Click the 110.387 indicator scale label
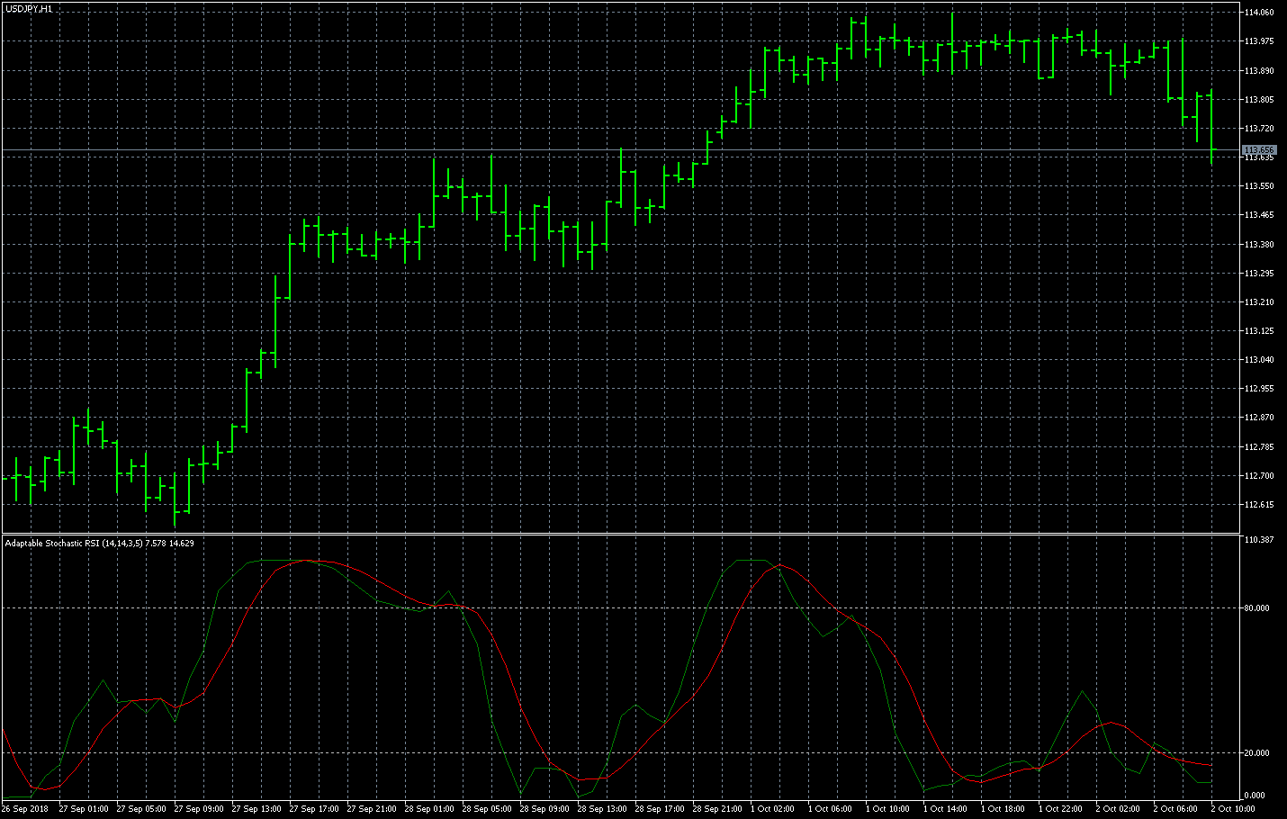The image size is (1287, 819). pos(1259,540)
